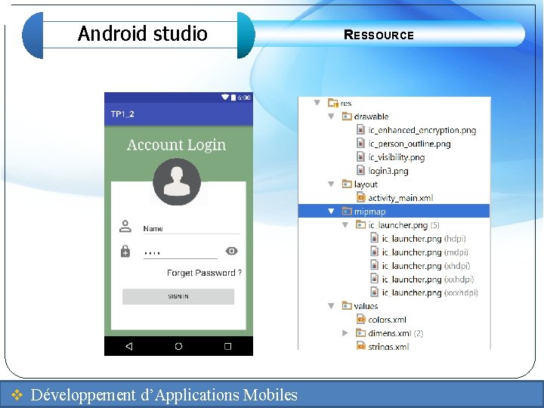Tap the round profile avatar image
This screenshot has height=408, width=544.
(177, 181)
